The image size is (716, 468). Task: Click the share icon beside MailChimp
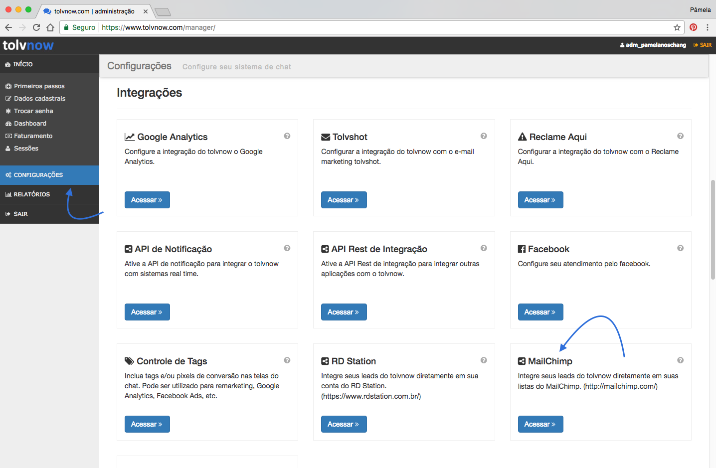[x=522, y=361]
